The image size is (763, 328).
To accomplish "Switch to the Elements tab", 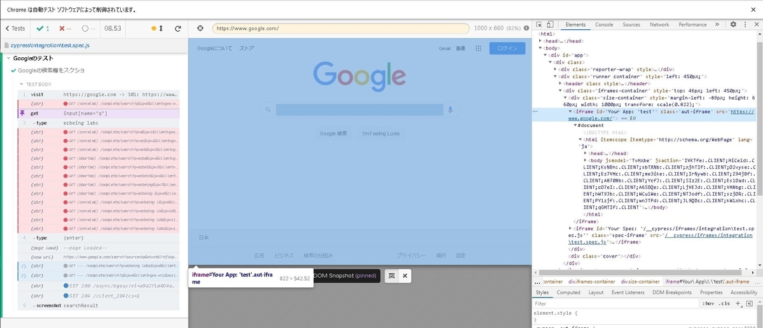I will tap(575, 25).
